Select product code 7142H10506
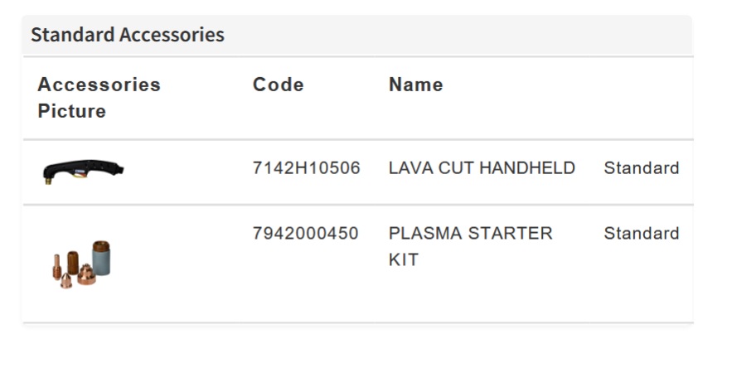 tap(306, 168)
